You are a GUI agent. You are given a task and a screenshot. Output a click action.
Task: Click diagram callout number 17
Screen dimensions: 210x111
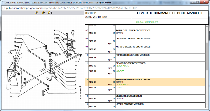point(15,42)
